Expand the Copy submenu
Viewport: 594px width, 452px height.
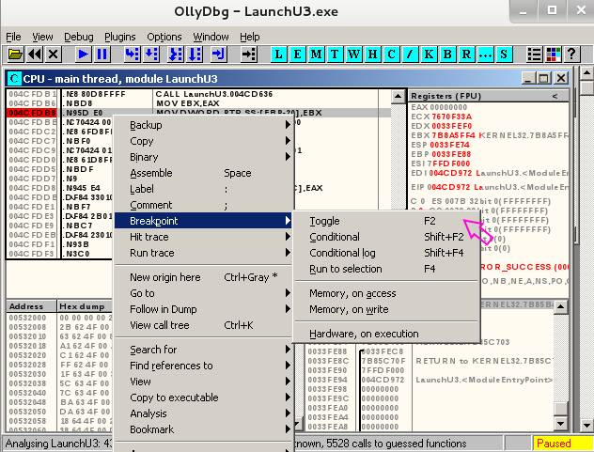(204, 141)
